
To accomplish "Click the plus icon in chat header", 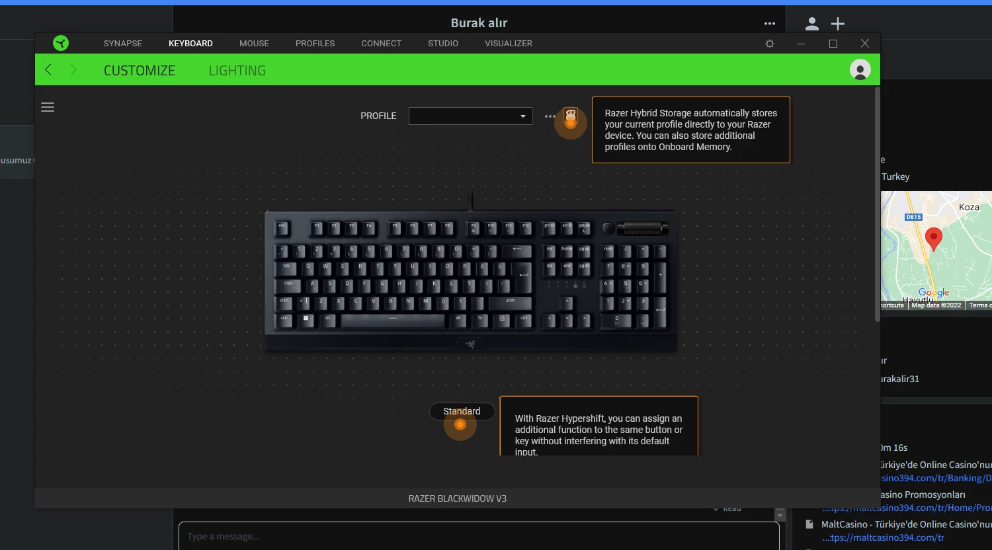I will (838, 24).
